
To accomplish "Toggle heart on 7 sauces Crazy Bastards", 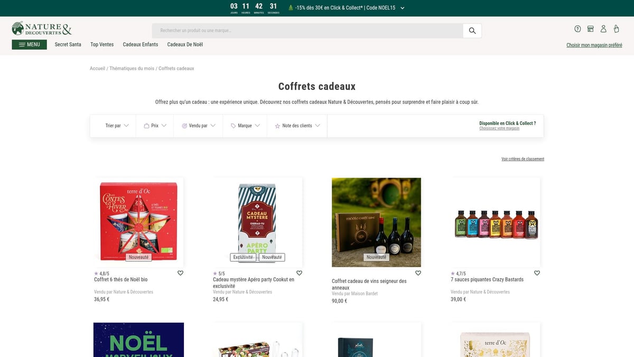I will click(x=537, y=273).
